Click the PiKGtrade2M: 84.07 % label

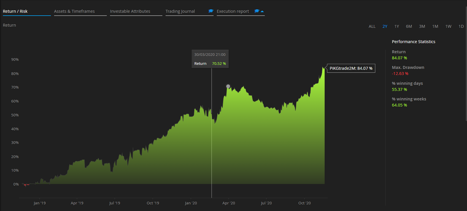coord(350,68)
